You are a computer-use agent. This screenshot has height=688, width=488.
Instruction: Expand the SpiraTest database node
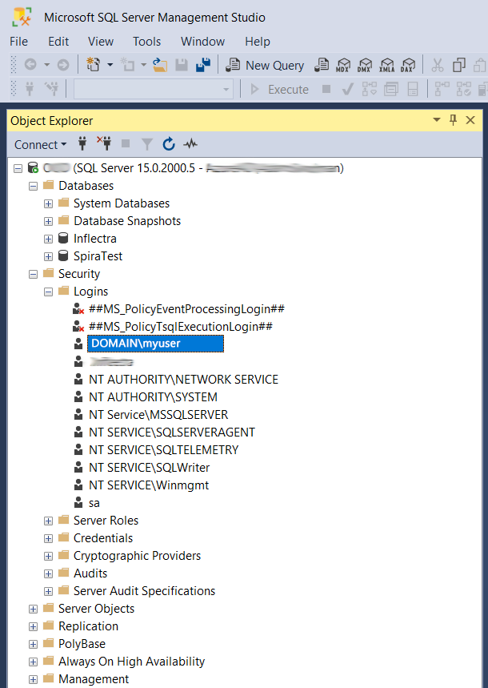pyautogui.click(x=49, y=256)
